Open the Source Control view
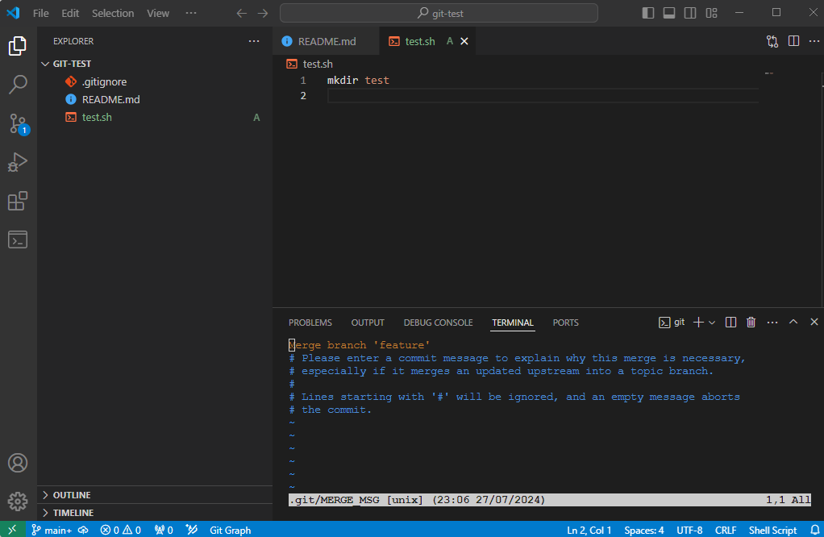The width and height of the screenshot is (824, 537). click(18, 123)
